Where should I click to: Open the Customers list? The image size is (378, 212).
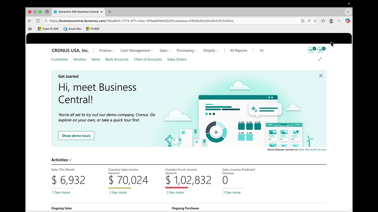tap(60, 59)
